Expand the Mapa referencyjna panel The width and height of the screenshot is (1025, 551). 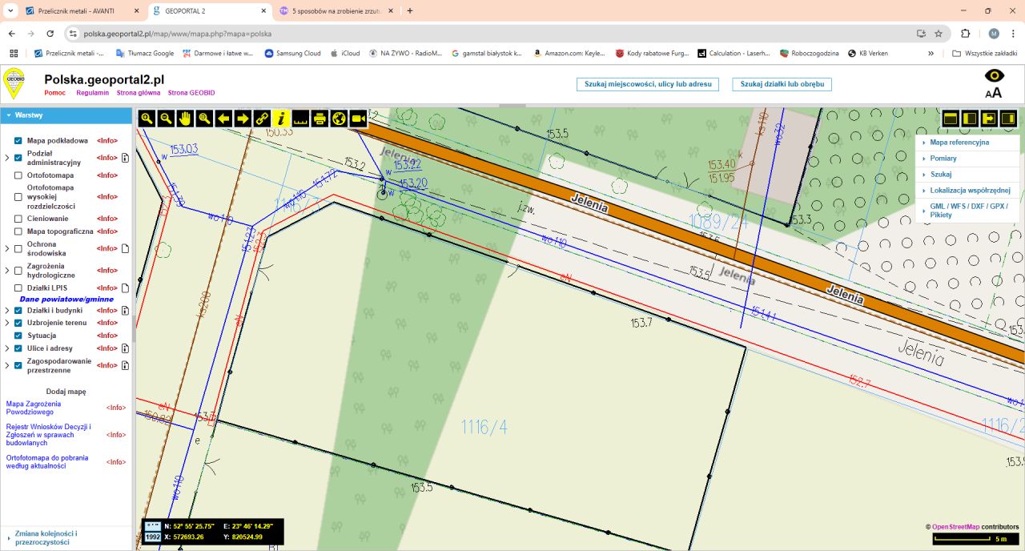pos(967,143)
